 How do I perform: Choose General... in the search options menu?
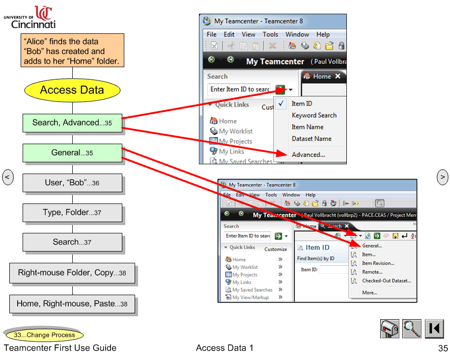coord(371,246)
